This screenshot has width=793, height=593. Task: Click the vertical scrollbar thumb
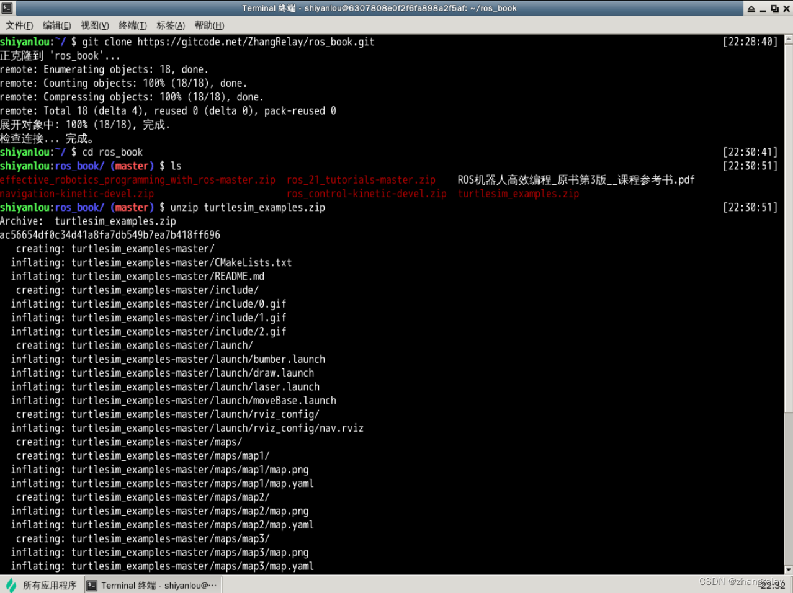[789, 228]
